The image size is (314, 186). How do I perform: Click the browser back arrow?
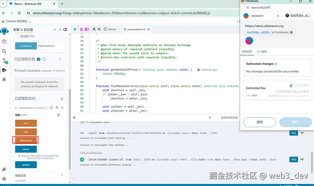click(4, 13)
